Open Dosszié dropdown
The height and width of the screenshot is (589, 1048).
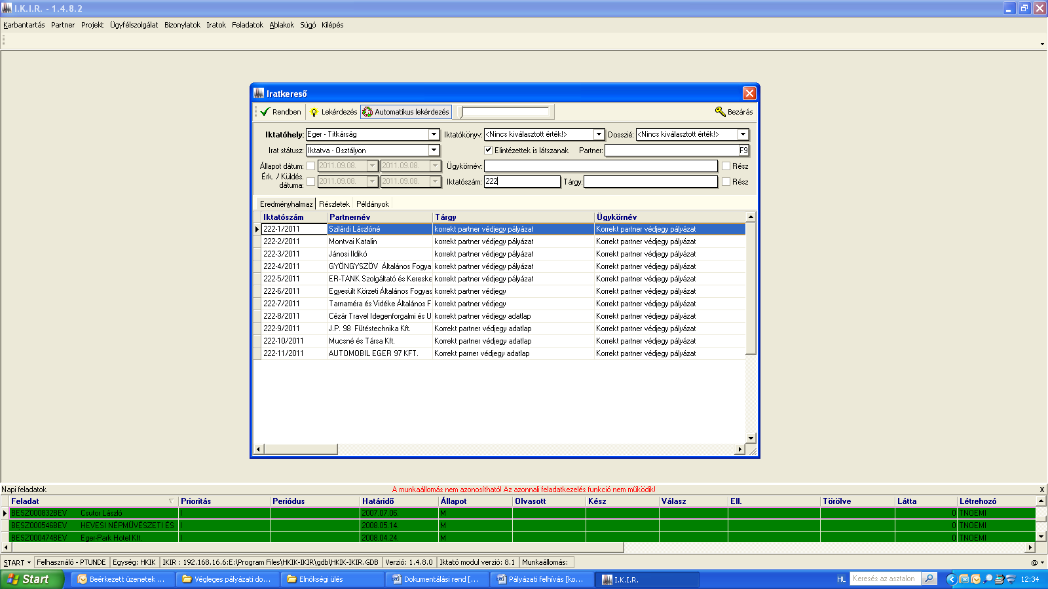(x=743, y=134)
